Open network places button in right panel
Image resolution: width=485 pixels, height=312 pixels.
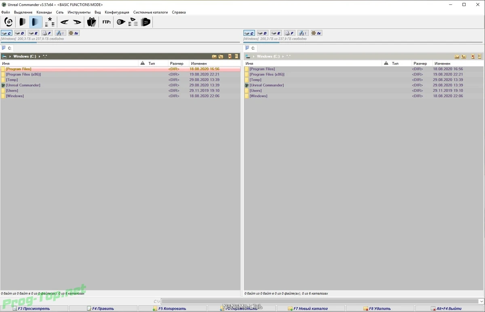tap(303, 33)
